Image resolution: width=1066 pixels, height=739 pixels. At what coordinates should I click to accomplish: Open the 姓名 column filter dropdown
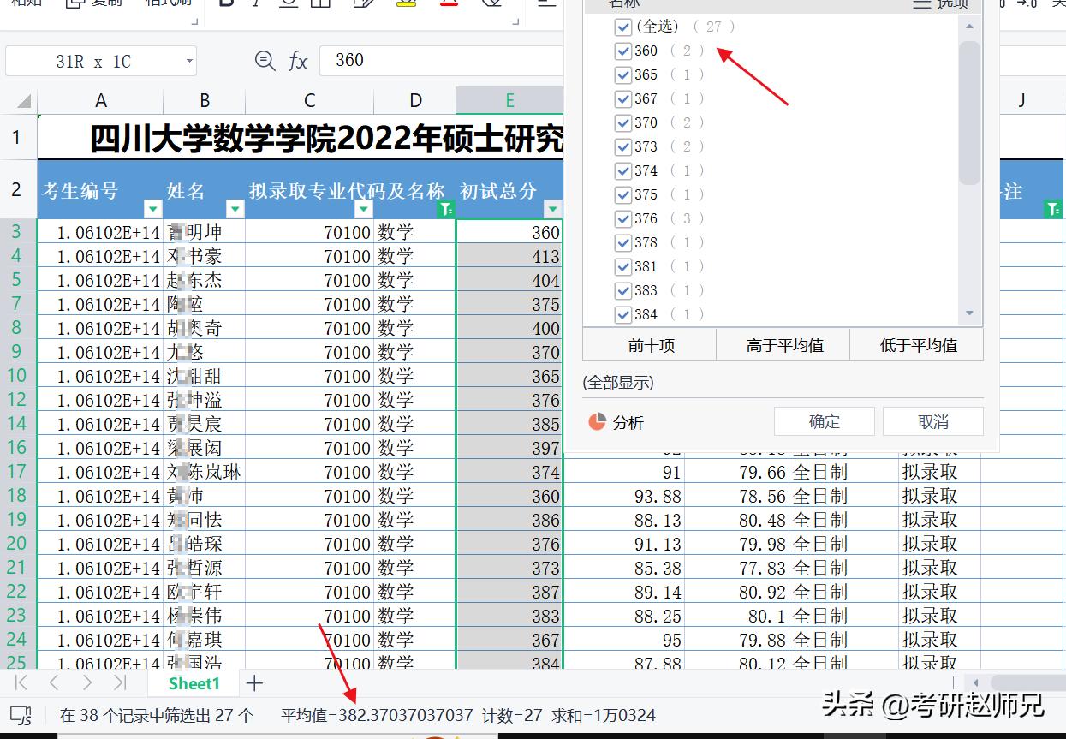234,208
